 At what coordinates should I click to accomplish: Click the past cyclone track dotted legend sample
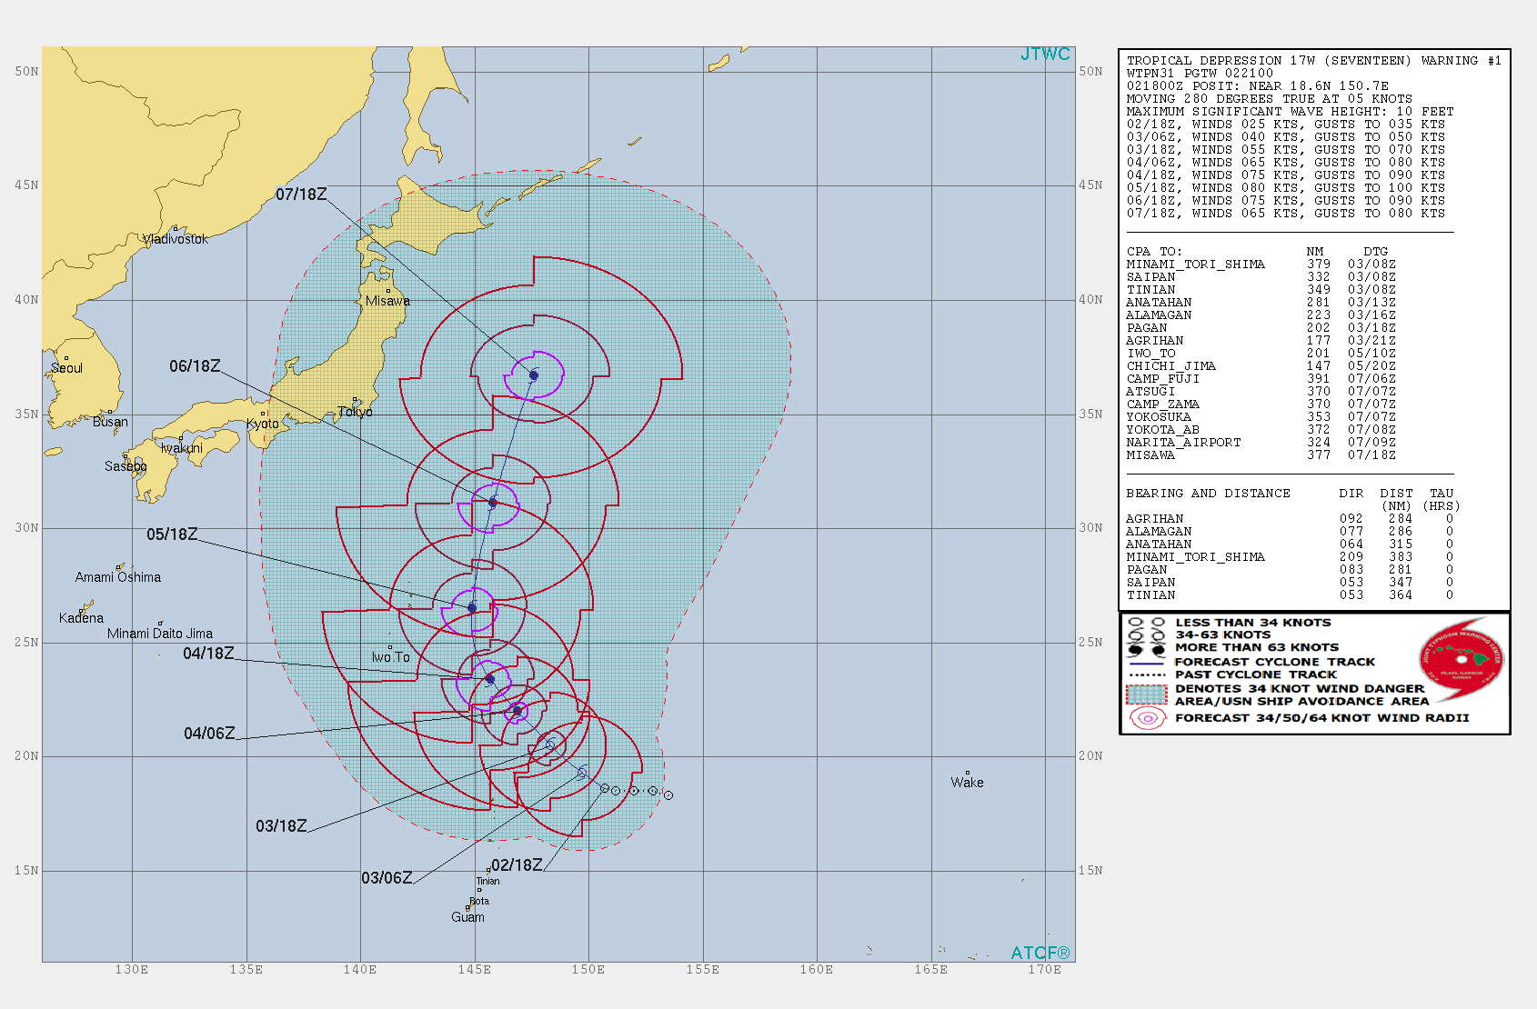point(1146,675)
